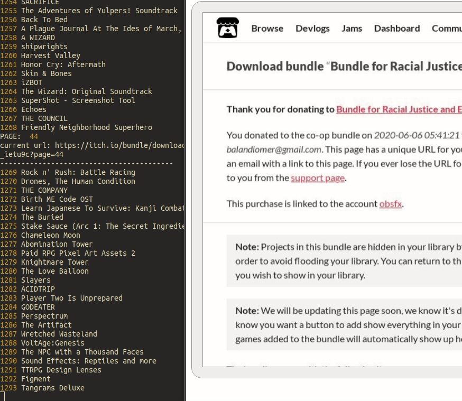Click the PAGE: 44 terminal line

[x=19, y=136]
